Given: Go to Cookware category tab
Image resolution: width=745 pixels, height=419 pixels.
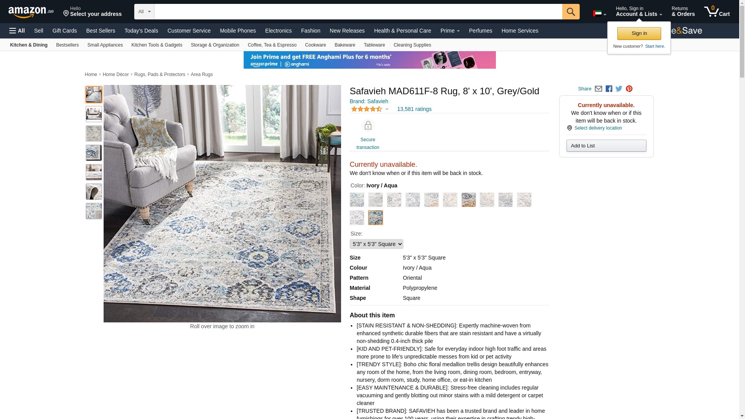Looking at the screenshot, I should [x=315, y=45].
